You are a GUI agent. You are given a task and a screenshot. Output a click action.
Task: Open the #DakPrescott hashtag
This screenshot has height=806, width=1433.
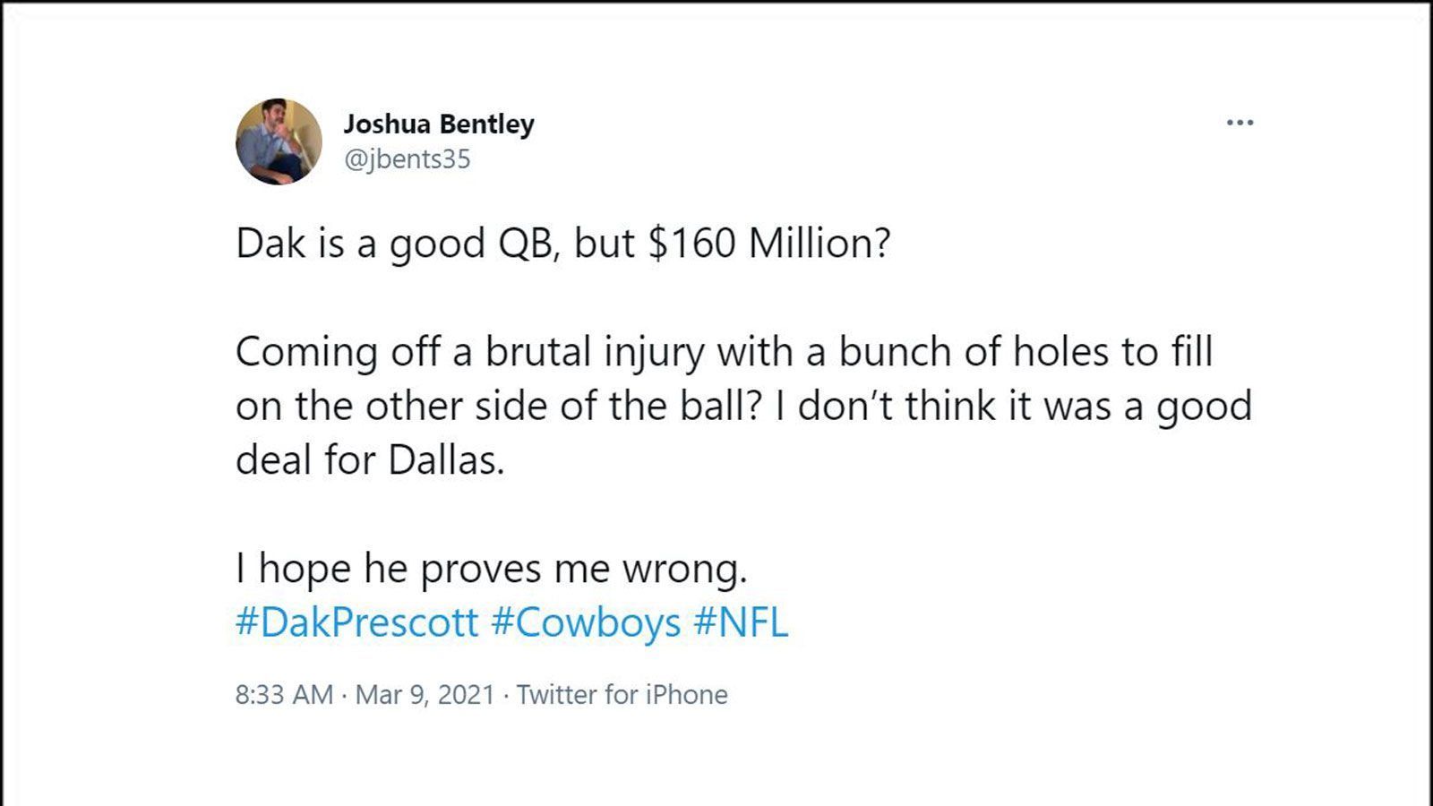pos(357,622)
